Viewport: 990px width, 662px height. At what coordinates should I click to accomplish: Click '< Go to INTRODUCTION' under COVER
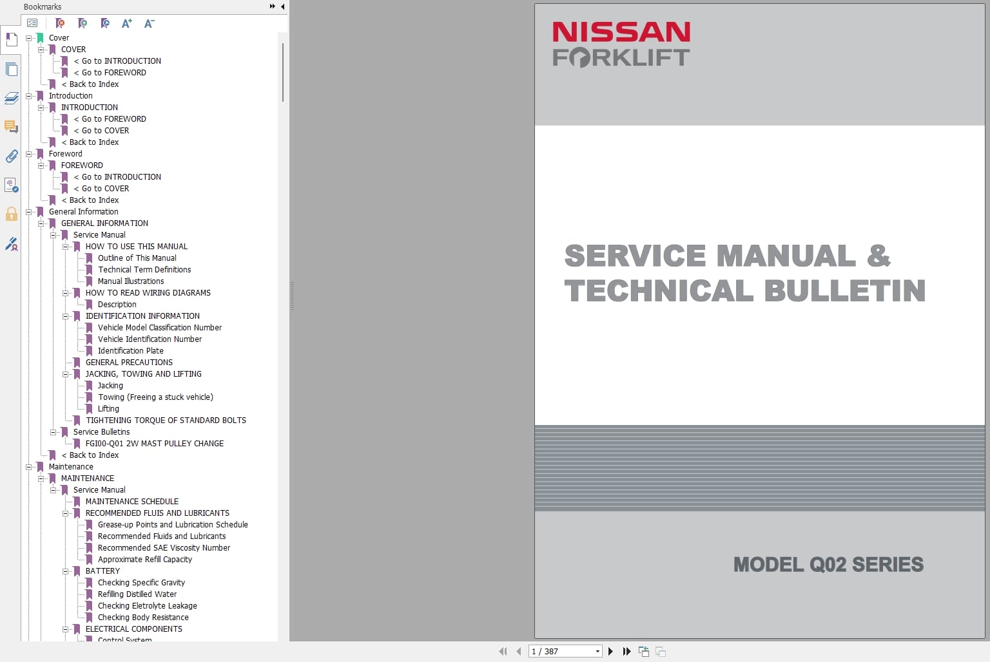[117, 61]
